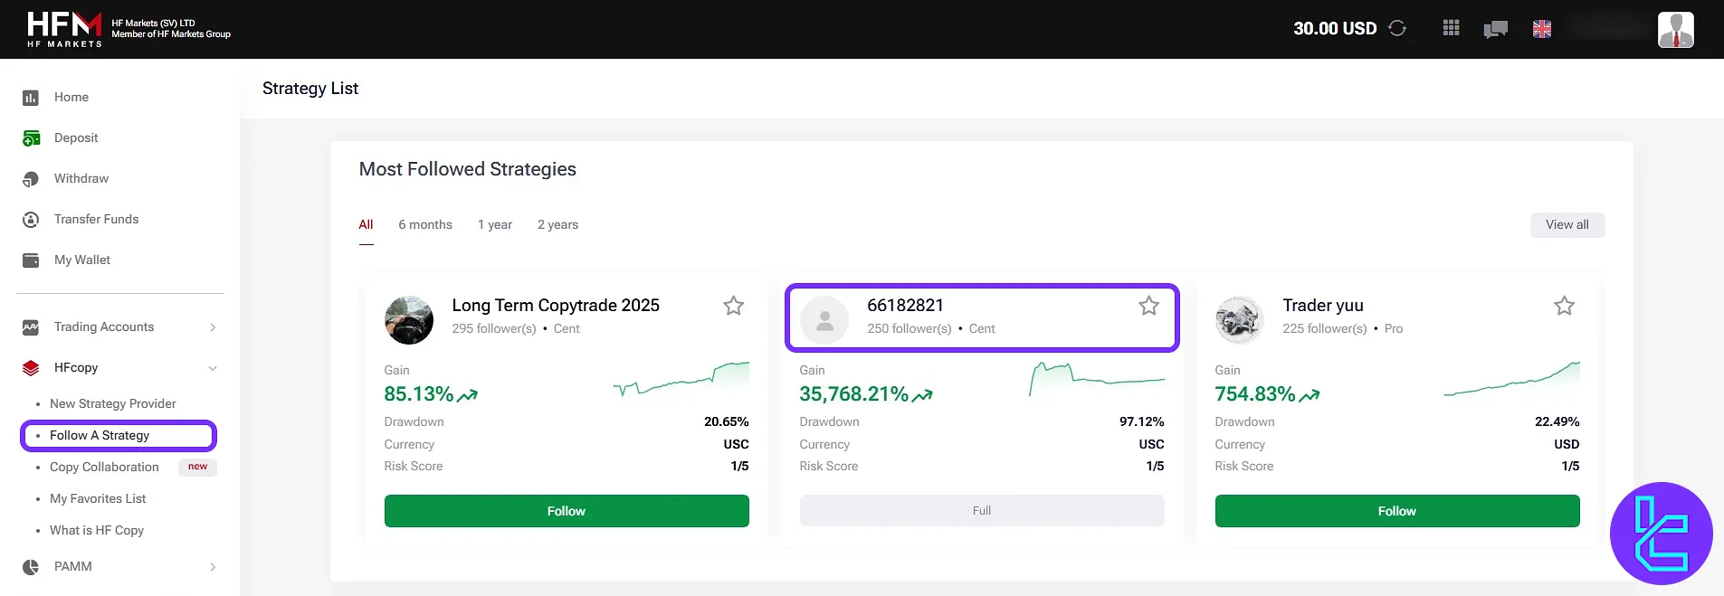Click the HFcopy menu label
This screenshot has height=596, width=1724.
click(x=76, y=368)
